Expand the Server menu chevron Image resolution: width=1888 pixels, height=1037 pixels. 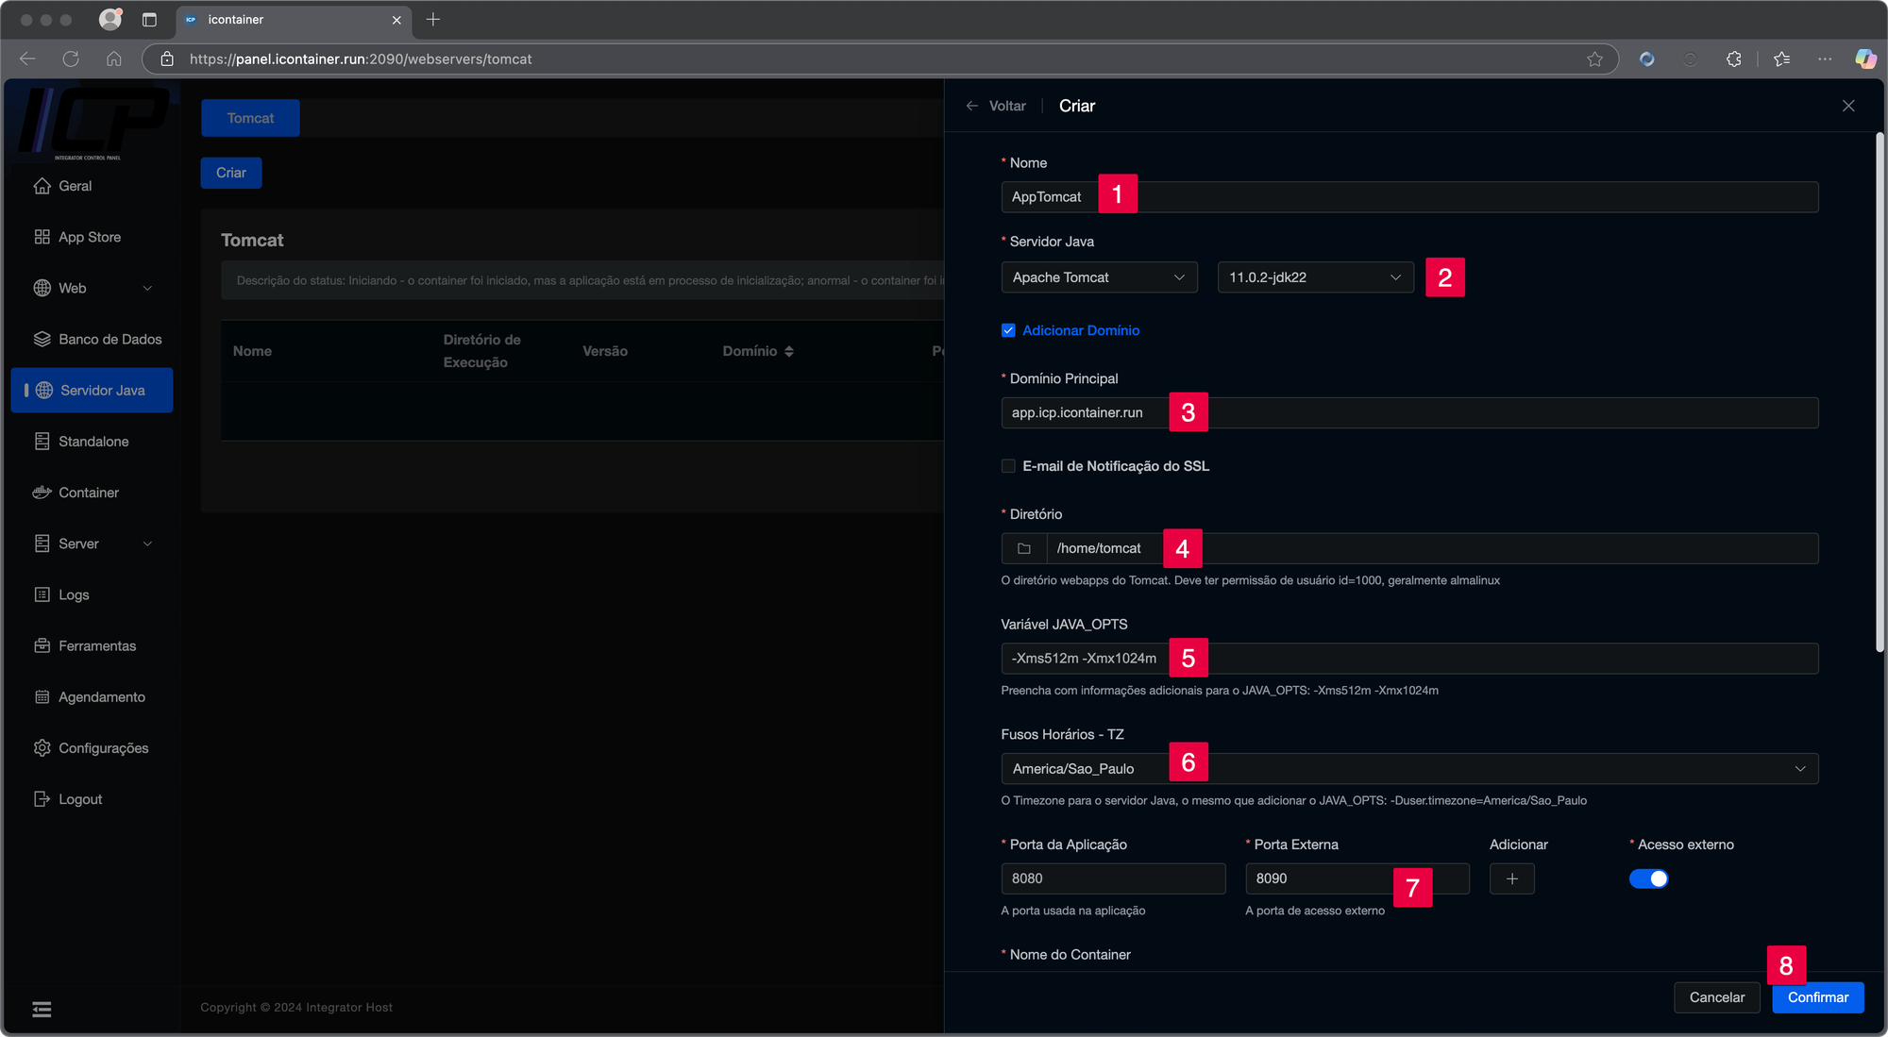click(x=147, y=544)
